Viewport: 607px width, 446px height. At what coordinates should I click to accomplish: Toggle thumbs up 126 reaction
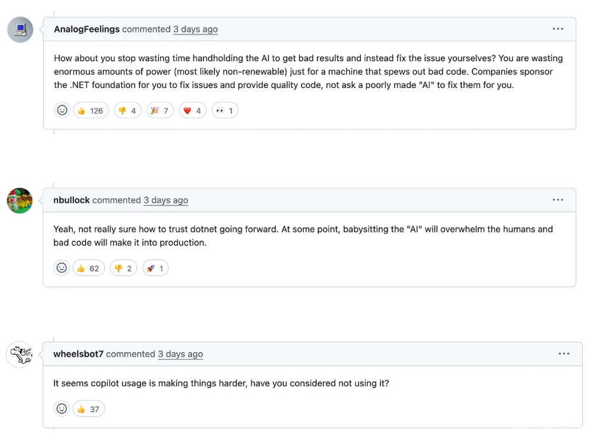[x=91, y=110]
